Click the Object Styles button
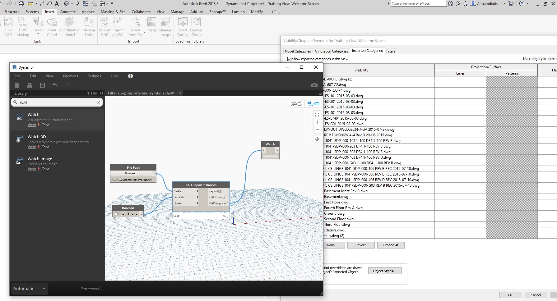Image resolution: width=557 pixels, height=301 pixels. tap(385, 271)
